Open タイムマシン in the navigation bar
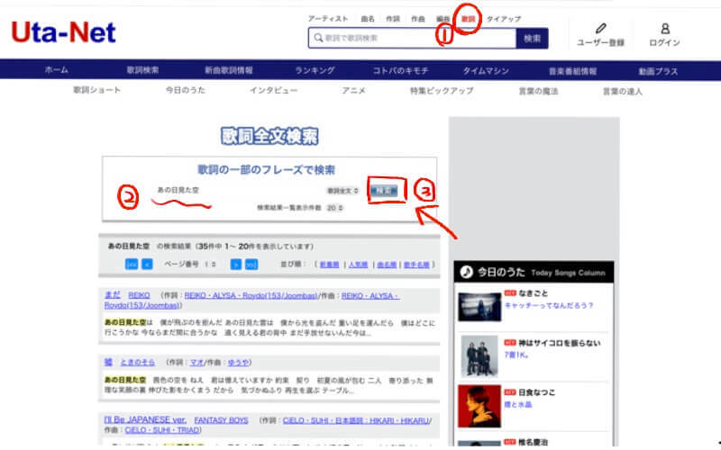Image resolution: width=721 pixels, height=450 pixels. [486, 71]
